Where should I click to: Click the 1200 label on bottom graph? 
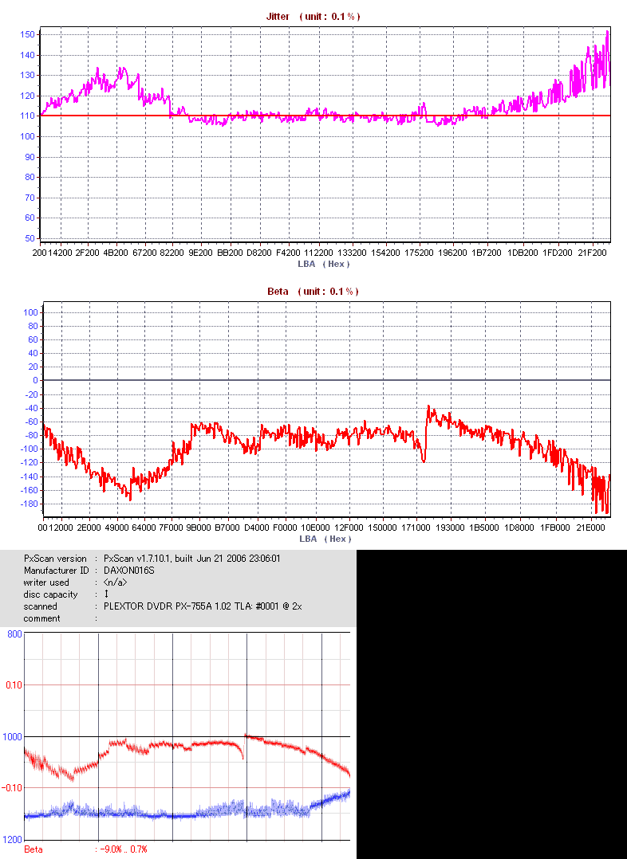tap(12, 840)
